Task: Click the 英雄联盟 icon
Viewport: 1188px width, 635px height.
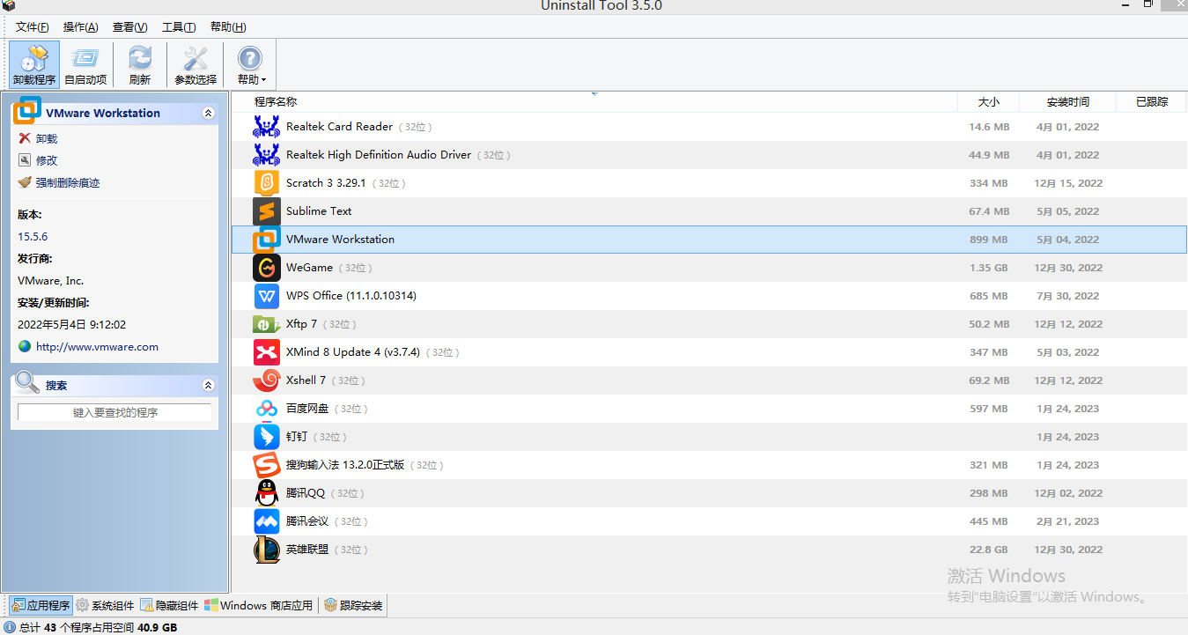Action: 267,550
